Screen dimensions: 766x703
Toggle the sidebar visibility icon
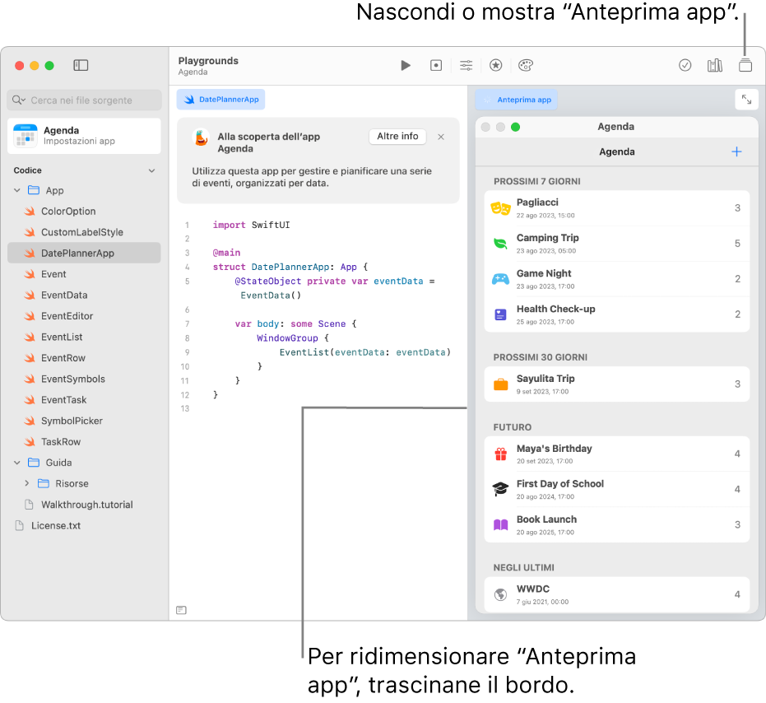coord(81,65)
